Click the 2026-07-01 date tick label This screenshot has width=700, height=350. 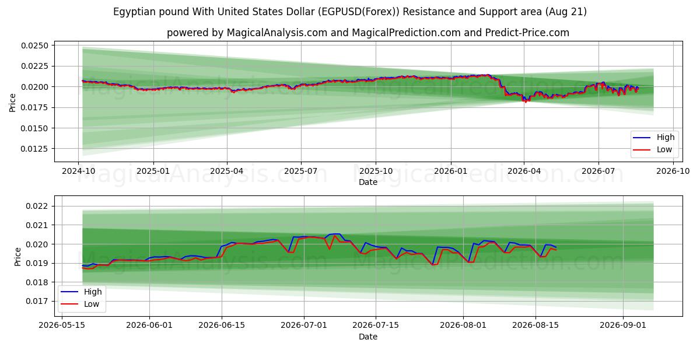[x=304, y=326]
